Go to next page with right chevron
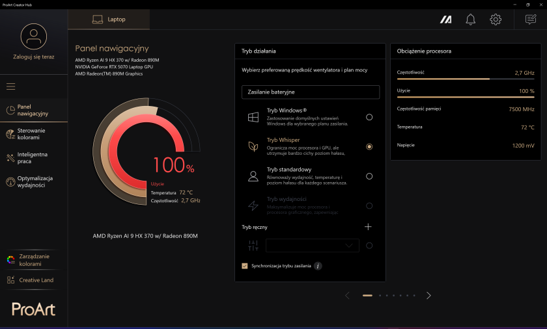Viewport: 547px width, 329px height. (428, 296)
